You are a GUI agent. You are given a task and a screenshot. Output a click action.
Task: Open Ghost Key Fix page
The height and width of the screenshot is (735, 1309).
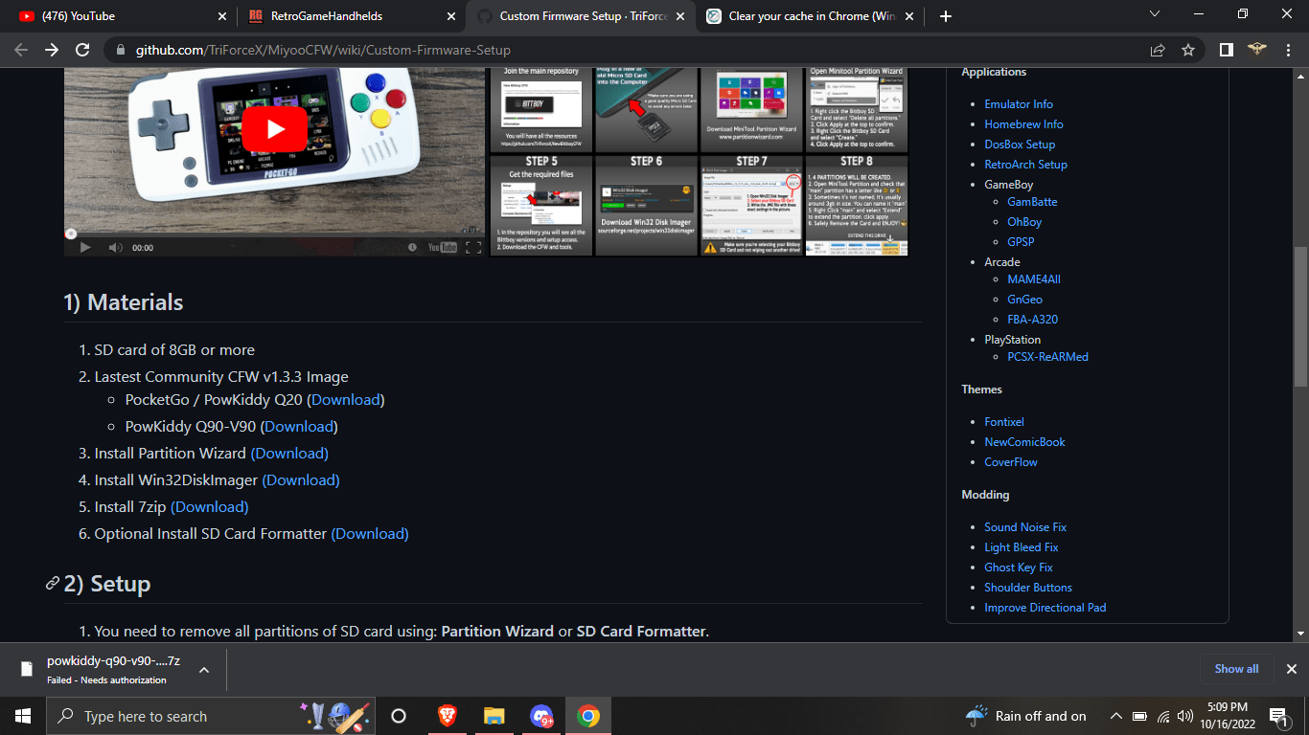[x=1019, y=568]
